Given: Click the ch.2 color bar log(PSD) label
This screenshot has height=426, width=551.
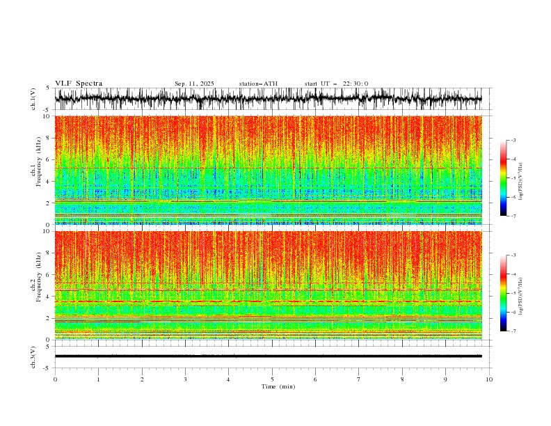Looking at the screenshot, I should pyautogui.click(x=521, y=296).
